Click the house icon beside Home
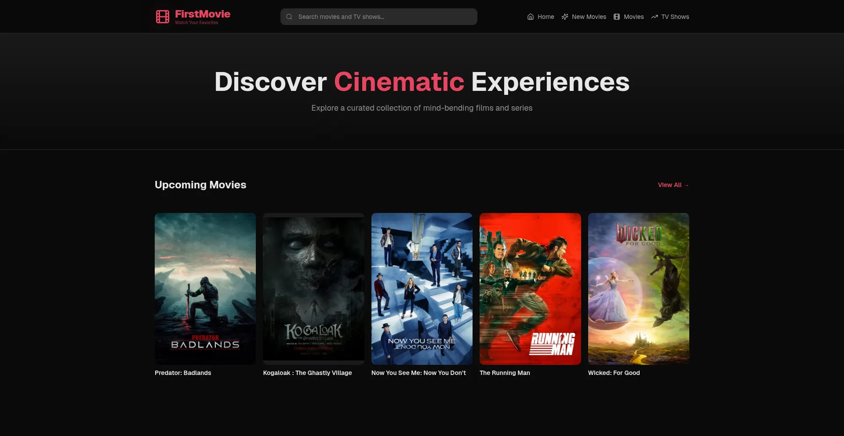This screenshot has width=844, height=436. [531, 17]
